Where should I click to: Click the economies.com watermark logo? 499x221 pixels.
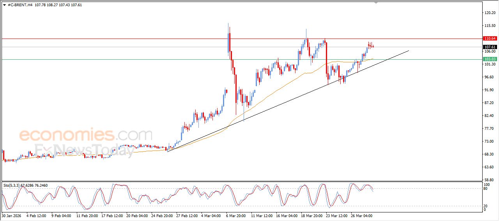[86, 135]
